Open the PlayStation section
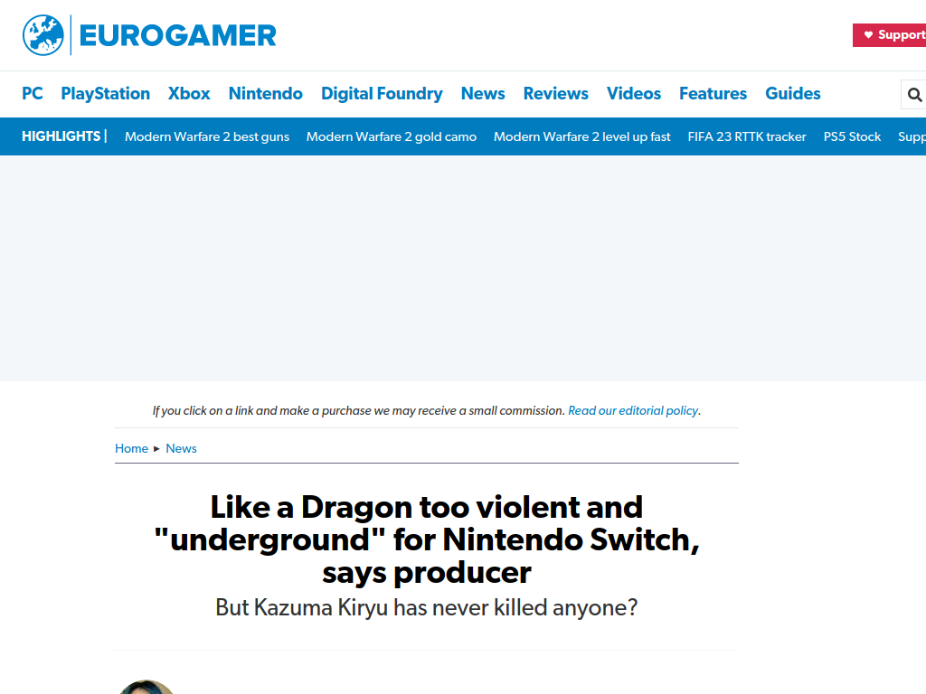This screenshot has width=926, height=694. pos(105,93)
